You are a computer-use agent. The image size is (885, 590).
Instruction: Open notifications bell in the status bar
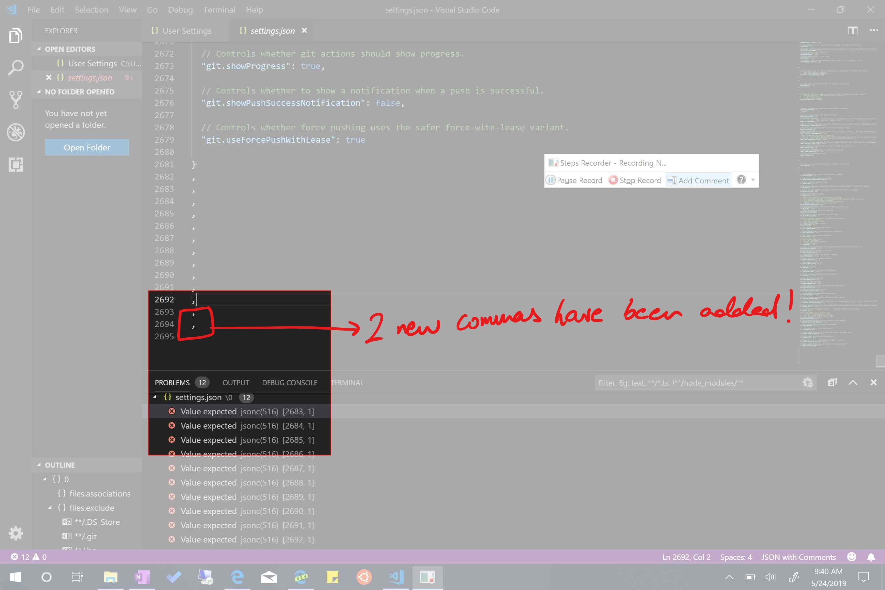pos(872,557)
